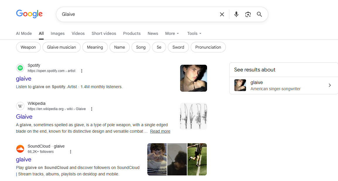Click the American singer-songwriter subtitle text

click(x=275, y=89)
